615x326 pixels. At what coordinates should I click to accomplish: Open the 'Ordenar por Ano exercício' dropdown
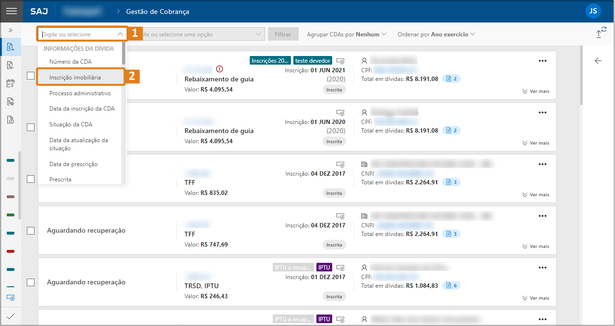coord(436,34)
